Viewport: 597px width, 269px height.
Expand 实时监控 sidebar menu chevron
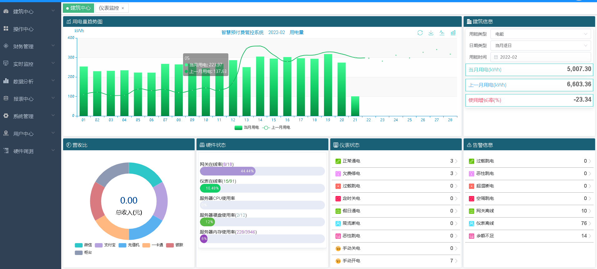point(53,63)
